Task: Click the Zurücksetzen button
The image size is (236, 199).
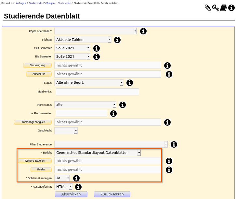Action: pyautogui.click(x=112, y=194)
